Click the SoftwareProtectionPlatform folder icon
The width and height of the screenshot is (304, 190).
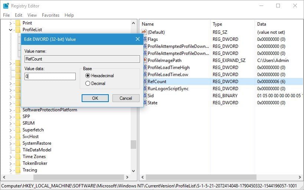18,110
